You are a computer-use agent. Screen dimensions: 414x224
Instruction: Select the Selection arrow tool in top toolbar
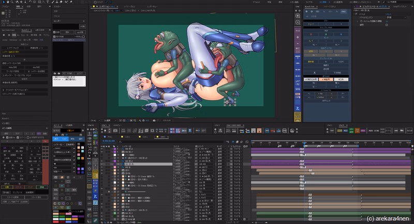tap(3, 2)
